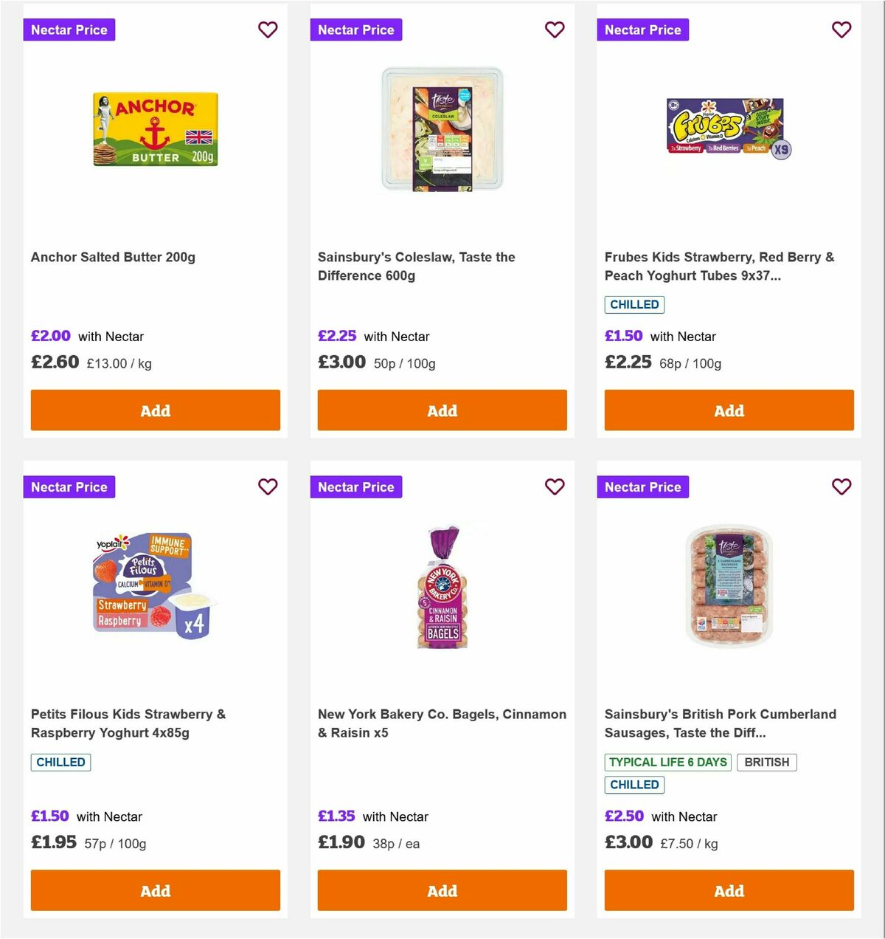Image resolution: width=885 pixels, height=939 pixels.
Task: Toggle favourite on the Anchor Butter product
Action: (268, 30)
